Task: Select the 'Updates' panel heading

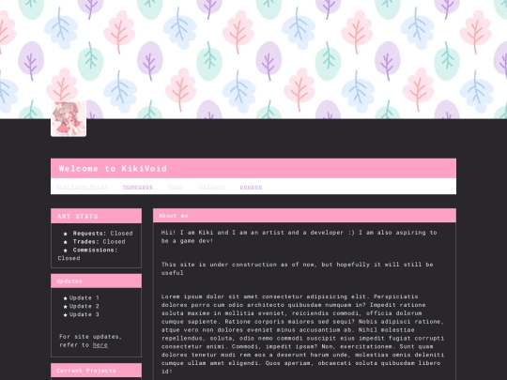Action: pyautogui.click(x=69, y=281)
